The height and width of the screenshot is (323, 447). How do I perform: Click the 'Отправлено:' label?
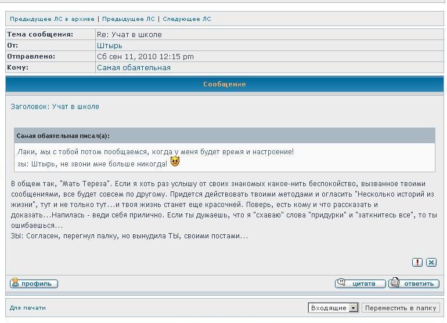click(x=31, y=56)
